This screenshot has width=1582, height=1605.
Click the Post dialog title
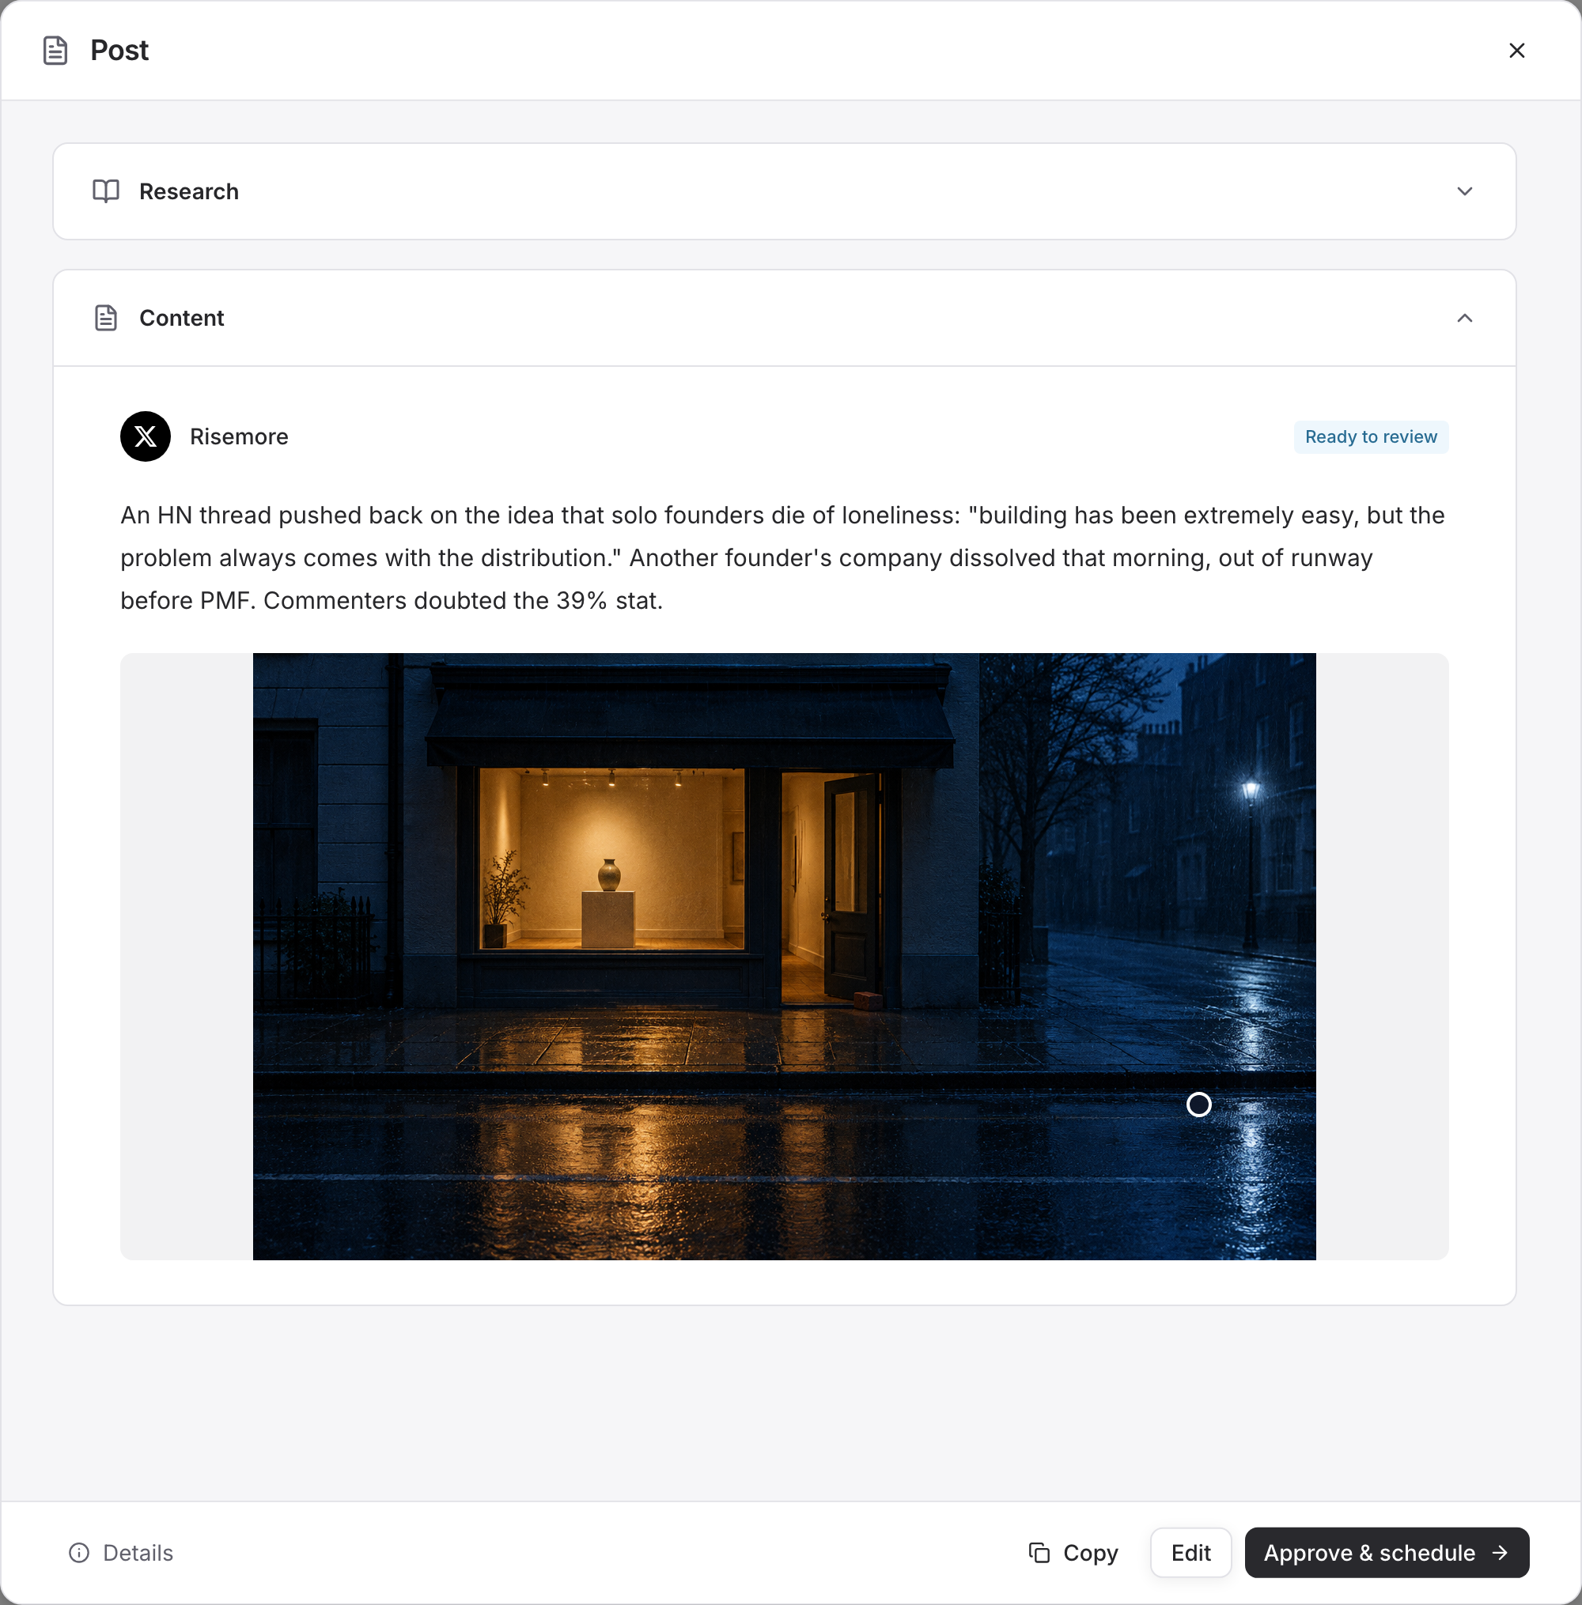pyautogui.click(x=119, y=51)
